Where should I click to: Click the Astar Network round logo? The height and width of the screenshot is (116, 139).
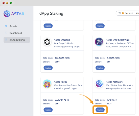tap(99, 84)
